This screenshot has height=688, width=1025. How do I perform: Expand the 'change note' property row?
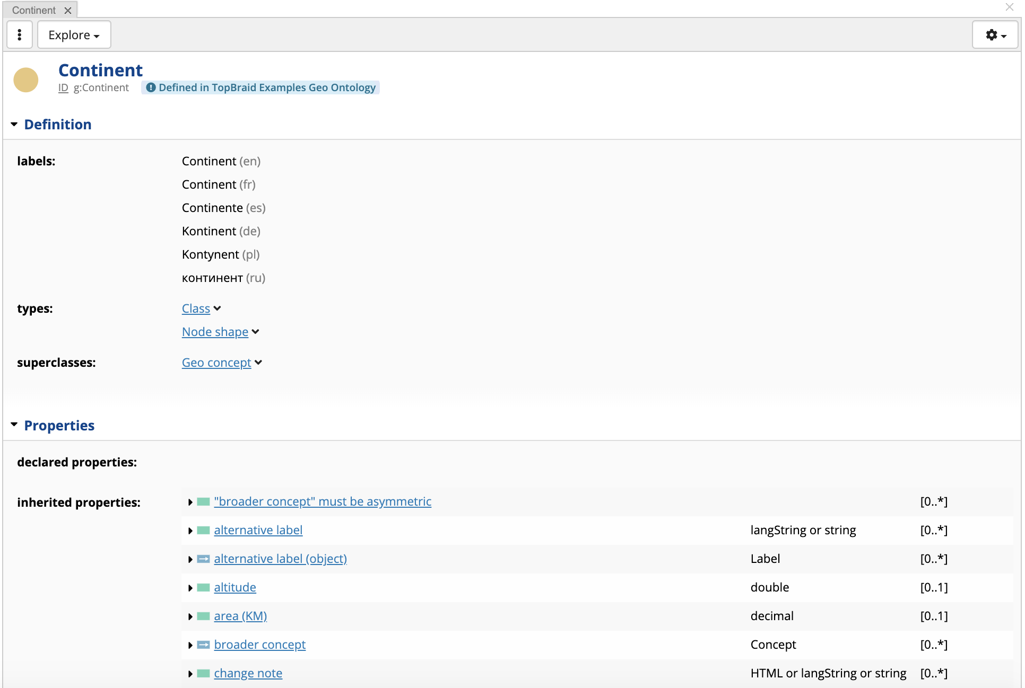pyautogui.click(x=192, y=673)
